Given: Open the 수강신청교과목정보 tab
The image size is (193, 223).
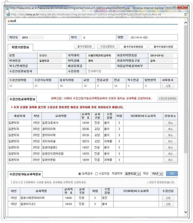Looking at the screenshot, I should coord(22,99).
